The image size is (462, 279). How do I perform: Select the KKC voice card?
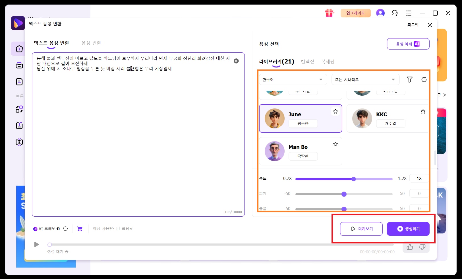388,118
